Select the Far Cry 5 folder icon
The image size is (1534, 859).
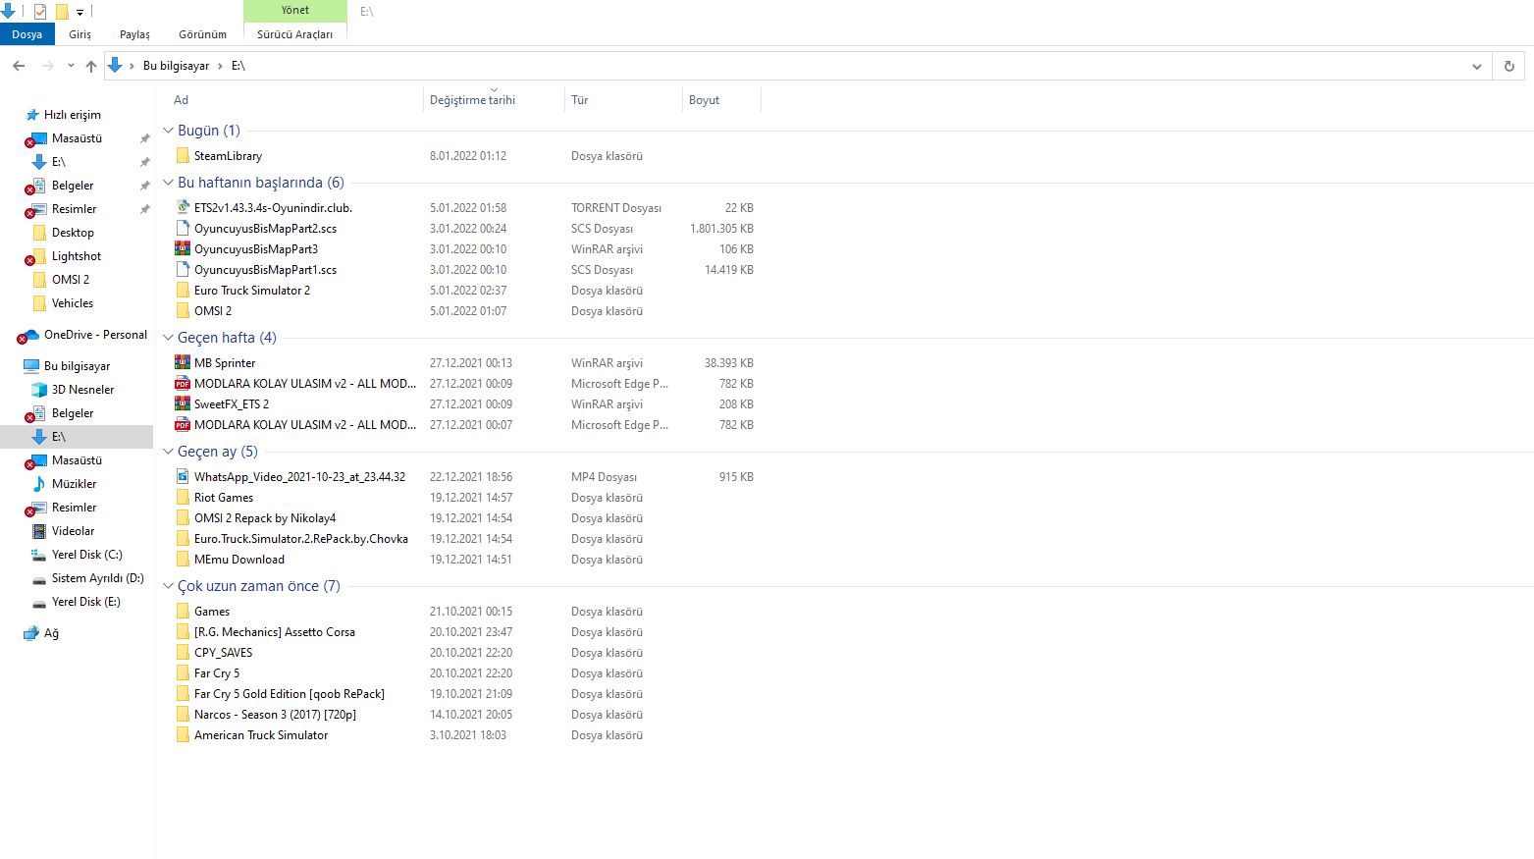point(183,673)
